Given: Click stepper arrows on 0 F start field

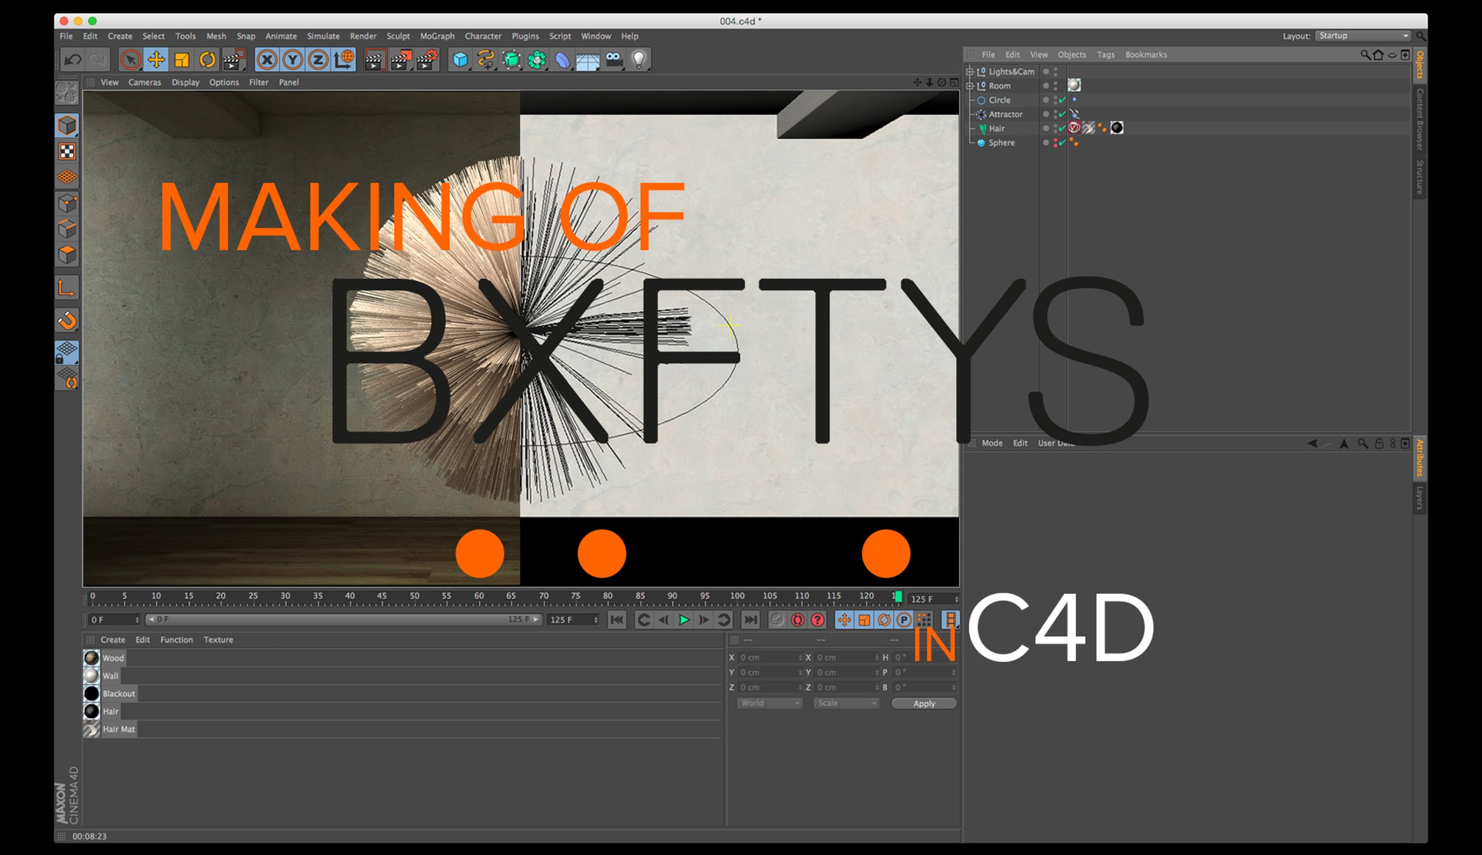Looking at the screenshot, I should point(137,620).
